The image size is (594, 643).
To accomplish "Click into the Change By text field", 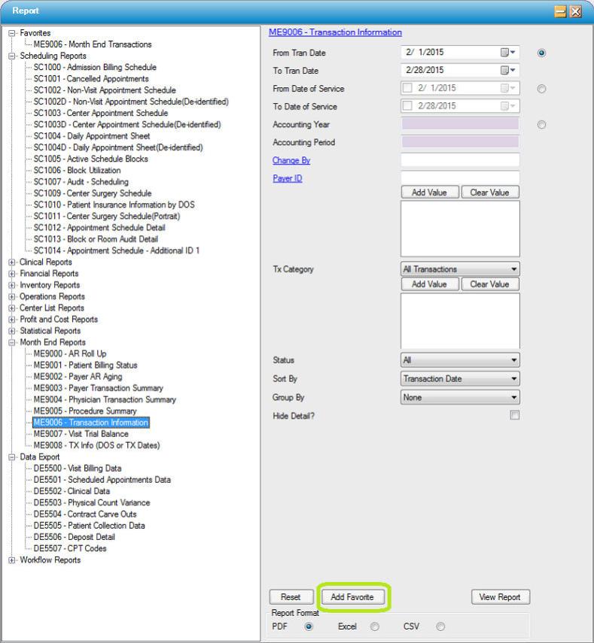I will tap(460, 160).
